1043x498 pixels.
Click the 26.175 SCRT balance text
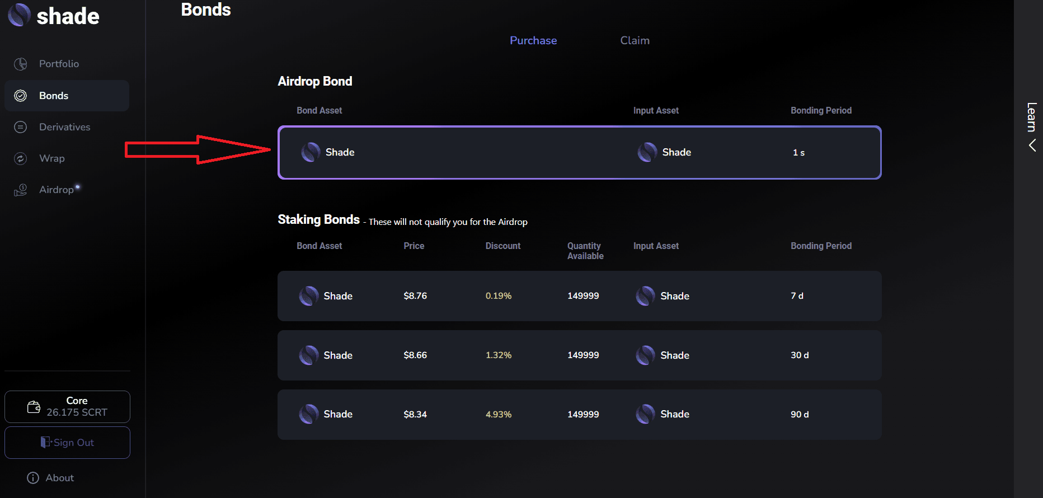77,412
